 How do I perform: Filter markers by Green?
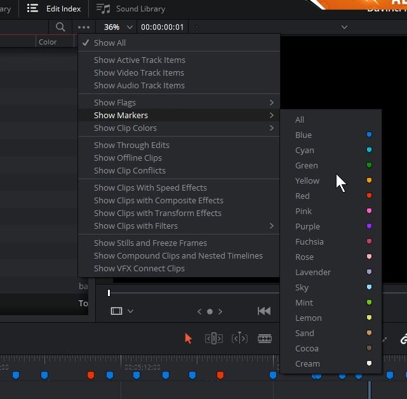click(x=331, y=165)
